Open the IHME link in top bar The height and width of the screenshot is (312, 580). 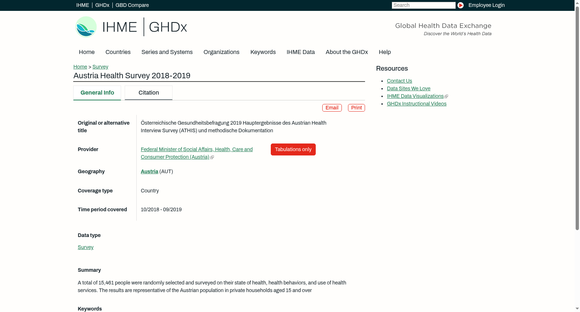click(83, 5)
